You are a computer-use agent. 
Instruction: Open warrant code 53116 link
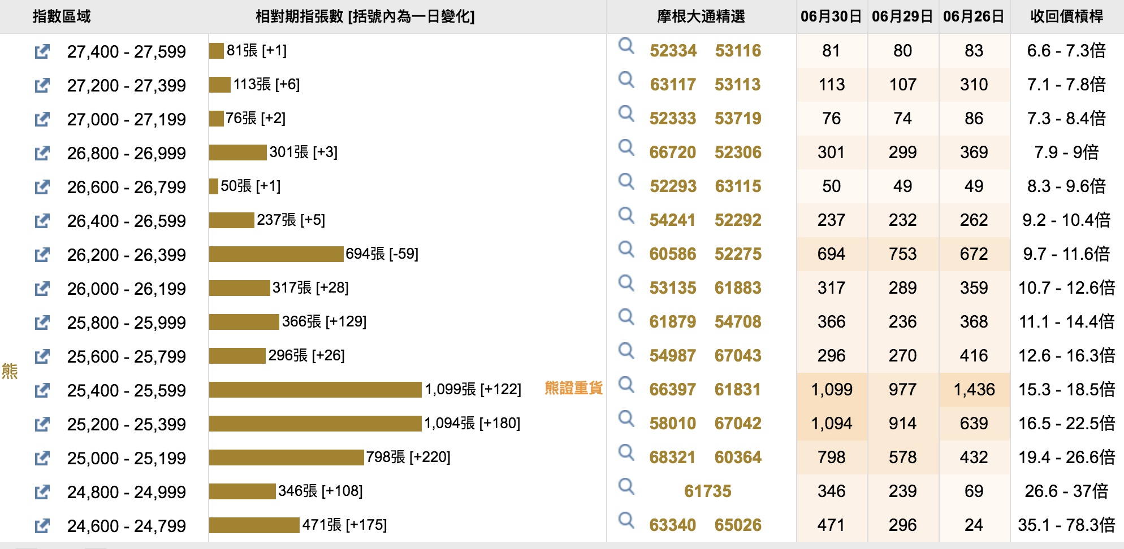tap(738, 51)
